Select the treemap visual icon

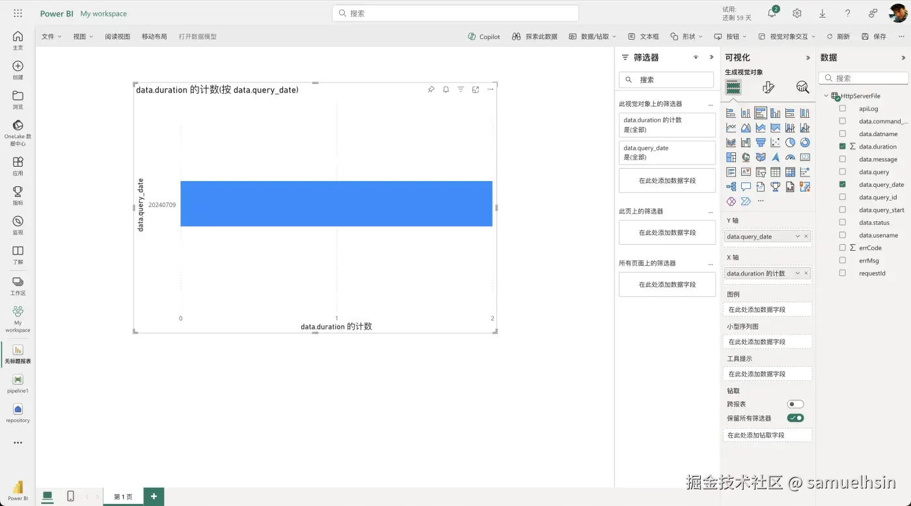pos(731,157)
